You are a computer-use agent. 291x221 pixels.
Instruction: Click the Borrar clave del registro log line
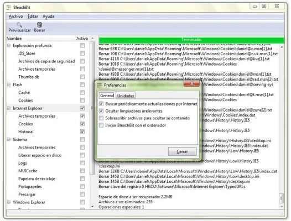pos(172,187)
